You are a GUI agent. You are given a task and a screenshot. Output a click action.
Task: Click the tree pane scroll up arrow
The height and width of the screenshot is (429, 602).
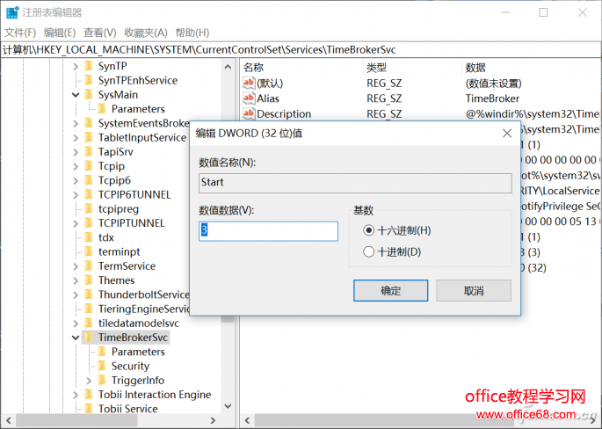tap(228, 67)
